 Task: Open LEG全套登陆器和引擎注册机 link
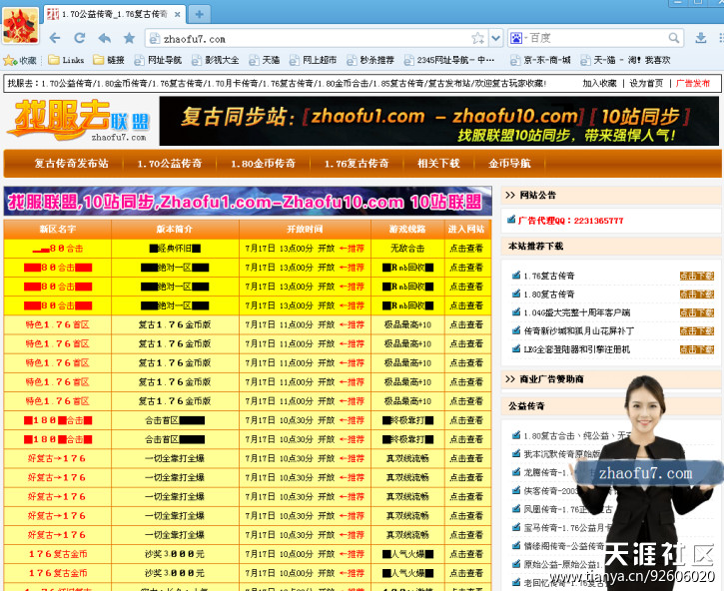point(577,349)
